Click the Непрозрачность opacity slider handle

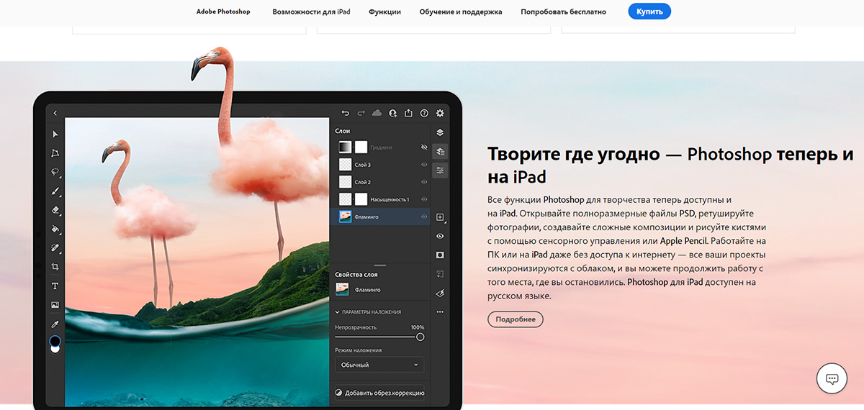[420, 337]
